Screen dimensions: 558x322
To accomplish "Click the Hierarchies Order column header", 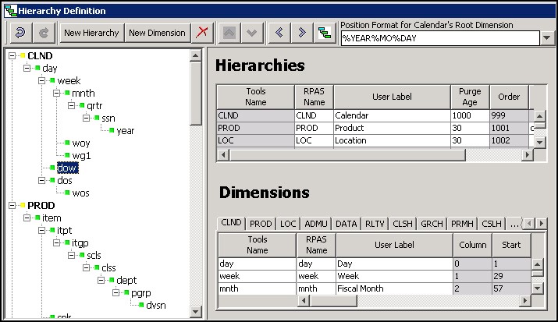I will (509, 97).
